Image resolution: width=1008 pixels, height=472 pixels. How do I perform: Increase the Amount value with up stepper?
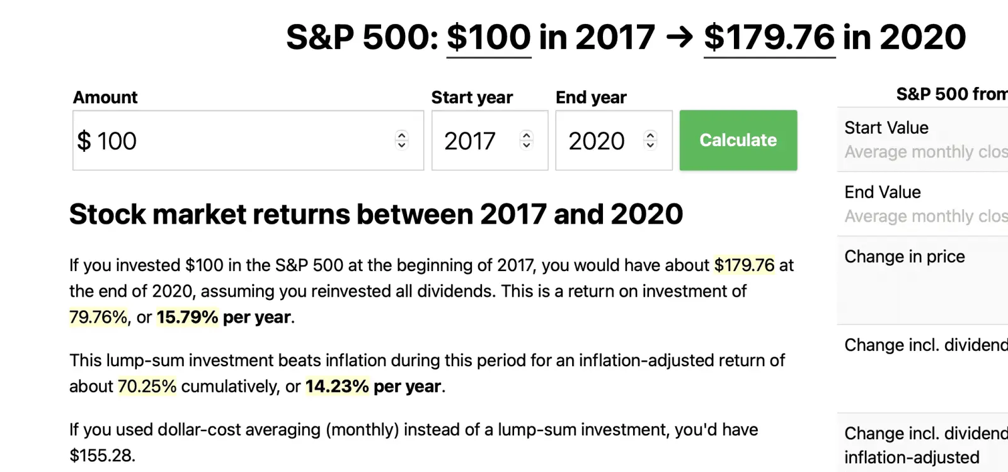(x=401, y=135)
